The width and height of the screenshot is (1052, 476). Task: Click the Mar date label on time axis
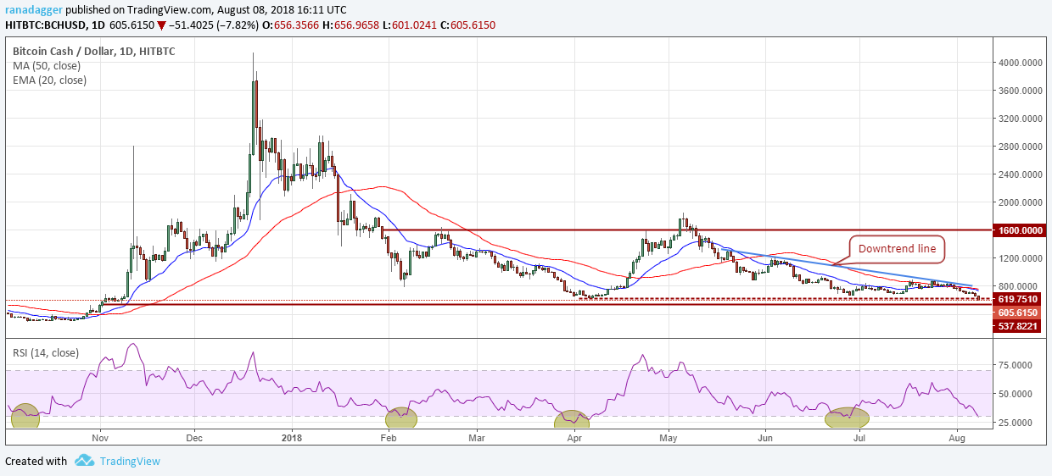[x=477, y=439]
